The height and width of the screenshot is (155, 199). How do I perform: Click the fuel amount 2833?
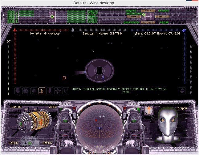pos(53,107)
